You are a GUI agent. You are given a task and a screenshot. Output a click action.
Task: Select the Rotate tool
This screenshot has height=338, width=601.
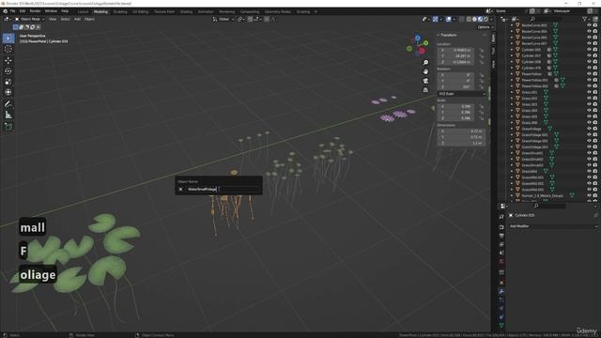pos(8,71)
